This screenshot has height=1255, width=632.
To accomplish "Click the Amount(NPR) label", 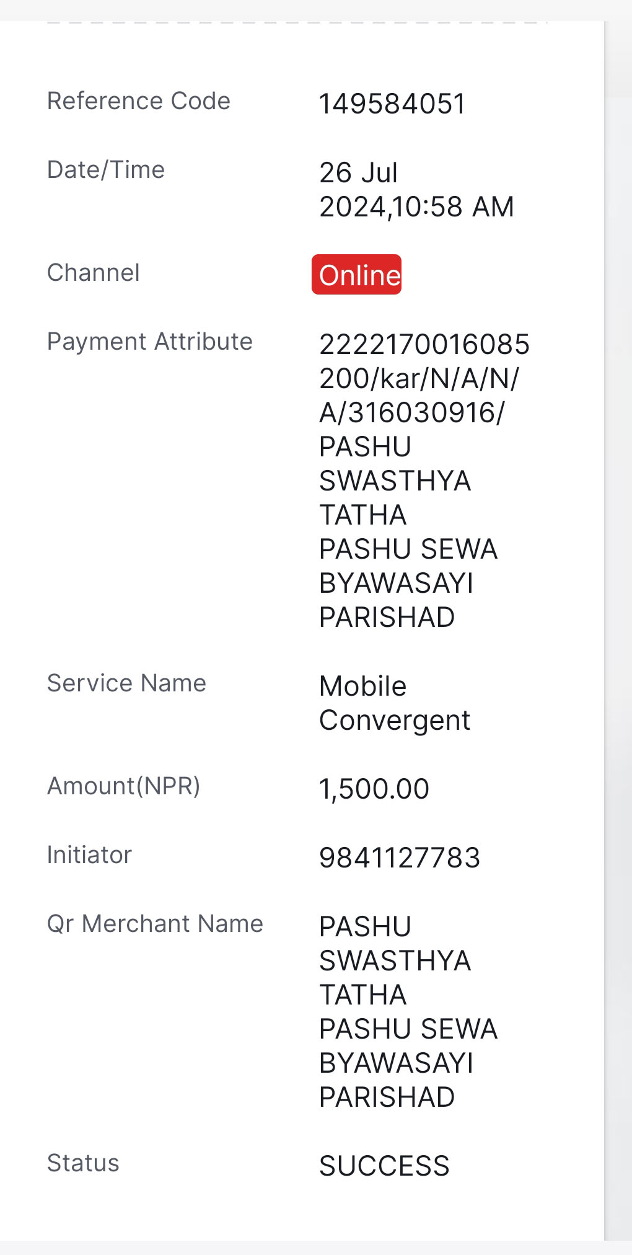I will click(x=124, y=786).
